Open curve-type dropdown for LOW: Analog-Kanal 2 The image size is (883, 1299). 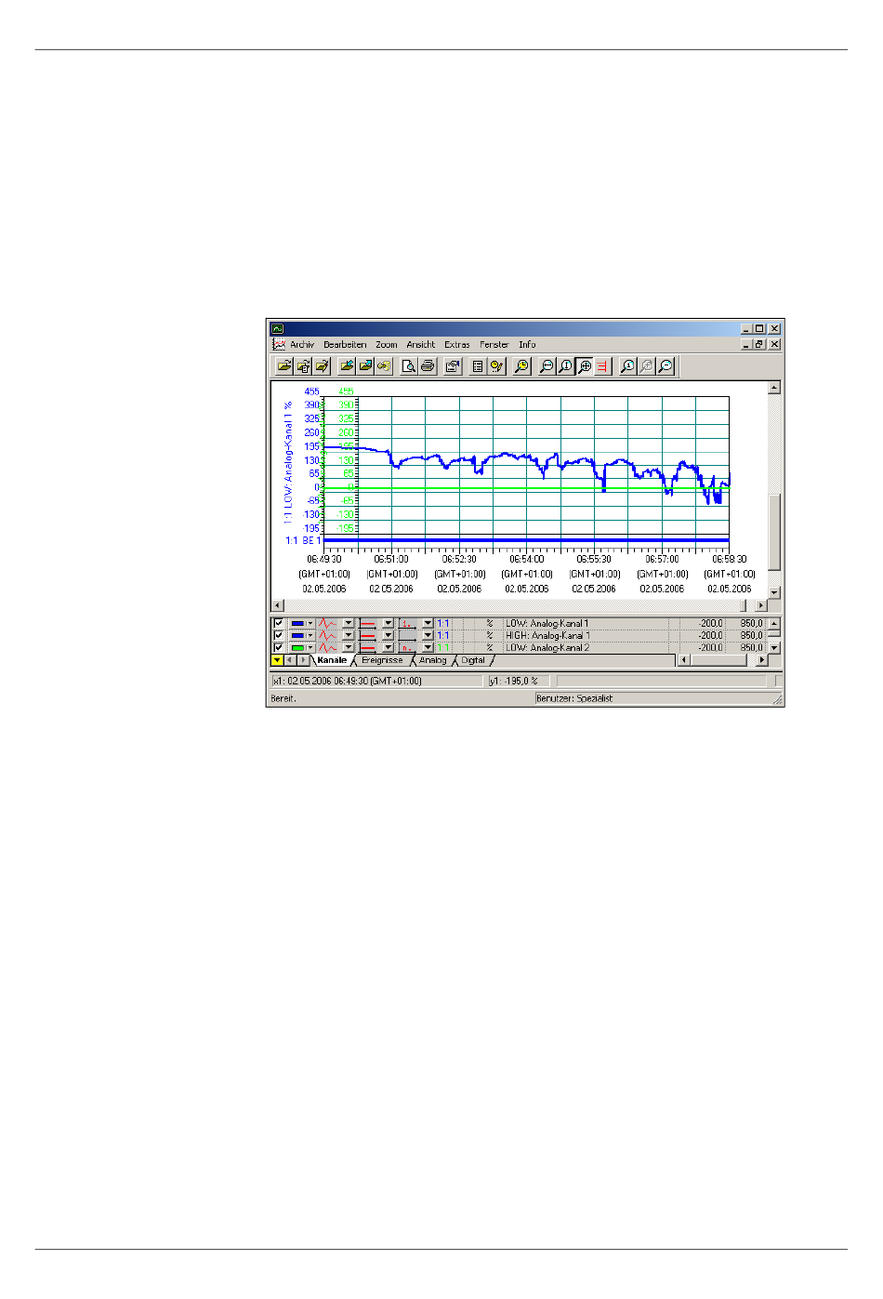(349, 648)
